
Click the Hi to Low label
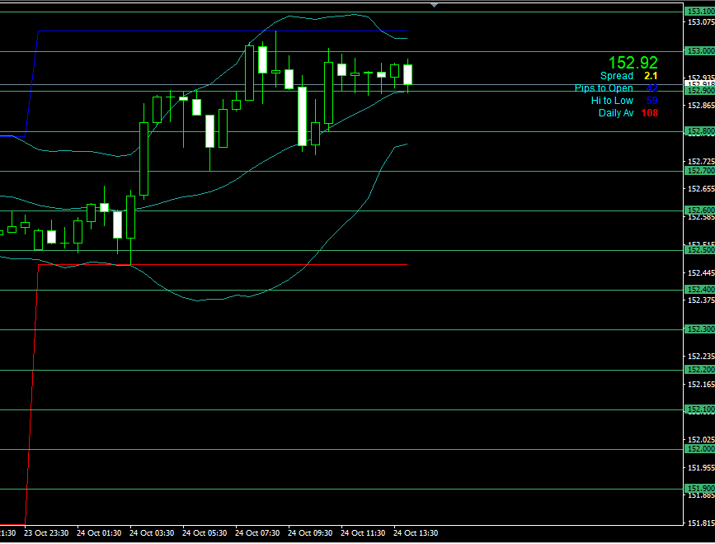(x=612, y=101)
